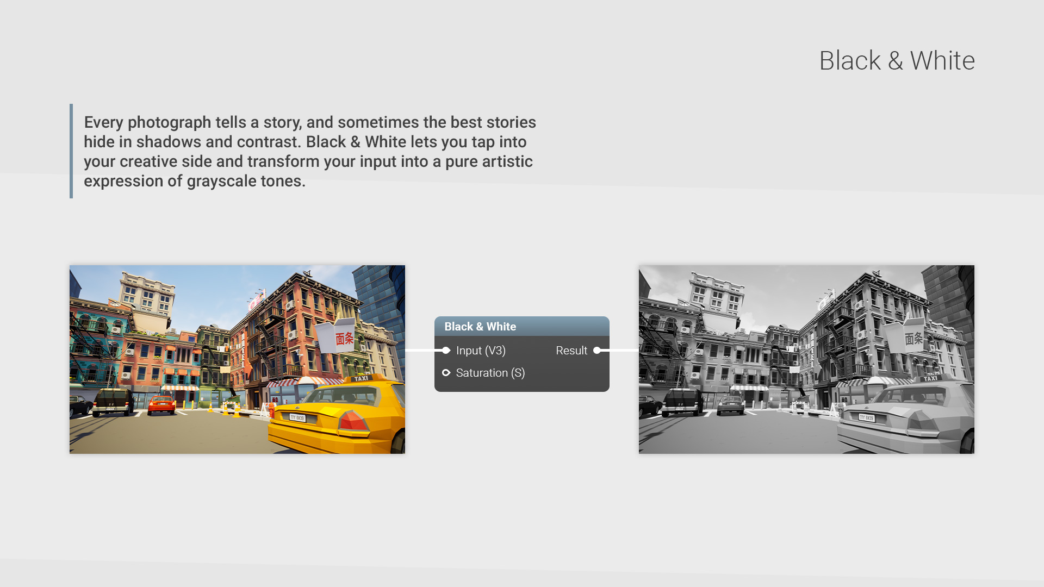1044x587 pixels.
Task: Click the description paragraph text
Action: click(309, 151)
